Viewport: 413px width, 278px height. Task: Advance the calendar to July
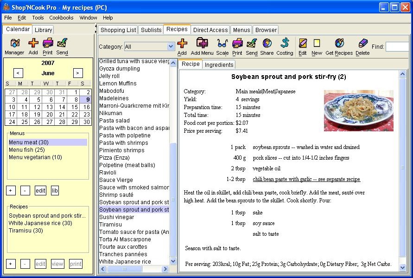[x=77, y=73]
